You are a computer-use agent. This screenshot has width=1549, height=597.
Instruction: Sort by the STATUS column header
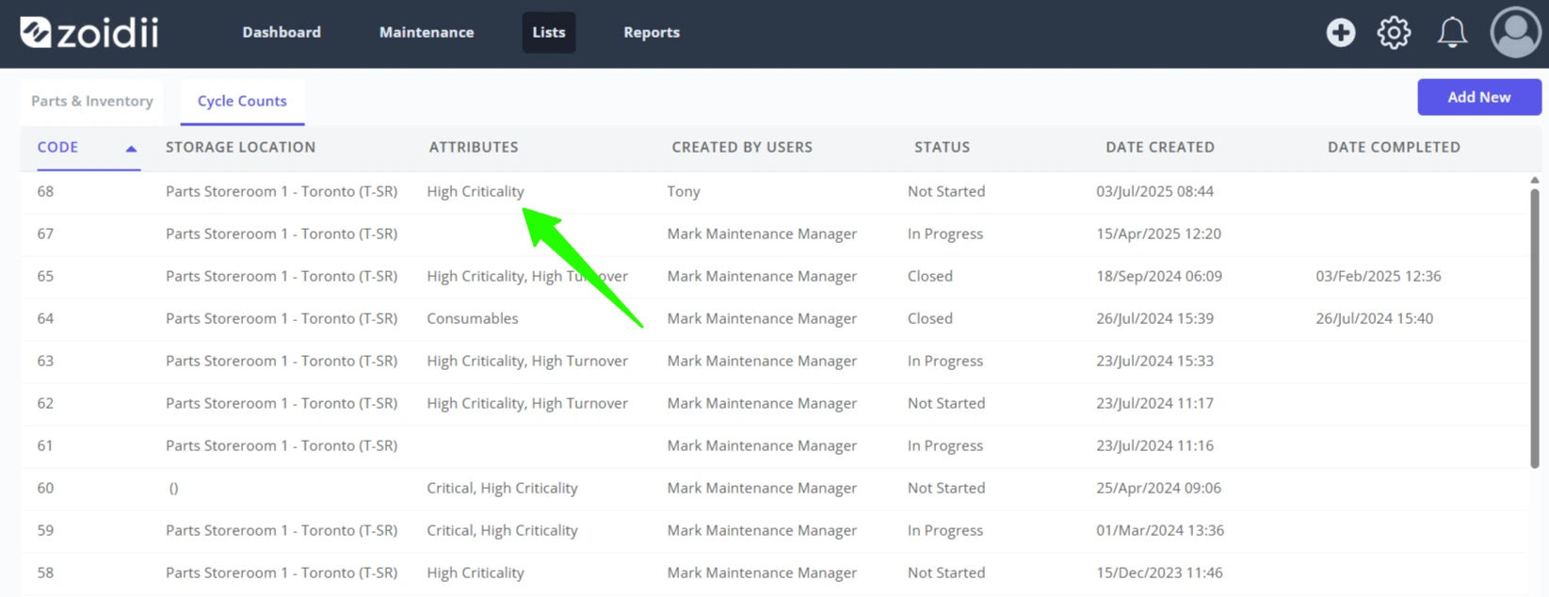coord(942,147)
